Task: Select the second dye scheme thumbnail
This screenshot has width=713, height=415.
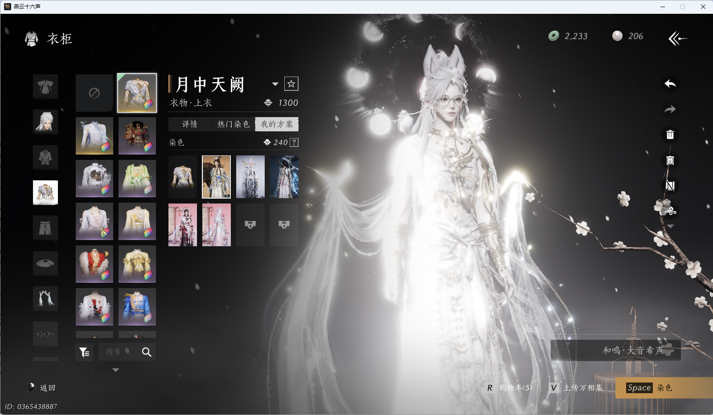Action: pyautogui.click(x=216, y=177)
